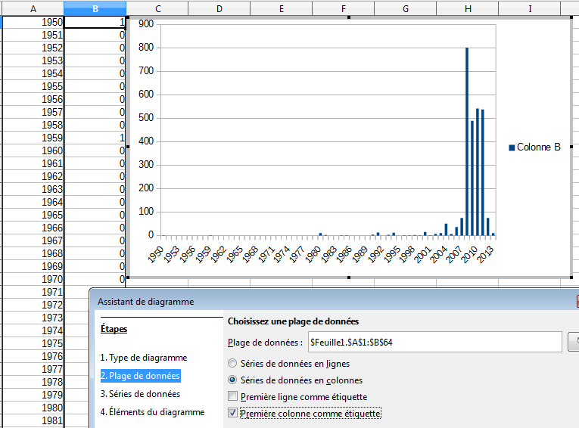Click the 800 label on the Y axis
Image resolution: width=579 pixels, height=428 pixels.
(146, 47)
